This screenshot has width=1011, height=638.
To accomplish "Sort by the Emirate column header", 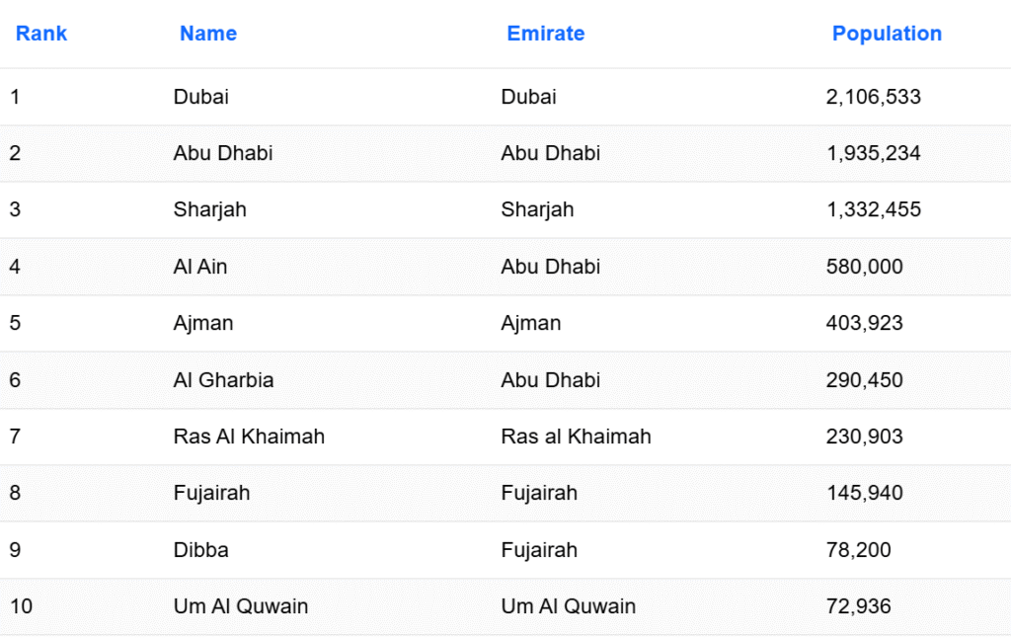I will click(545, 34).
